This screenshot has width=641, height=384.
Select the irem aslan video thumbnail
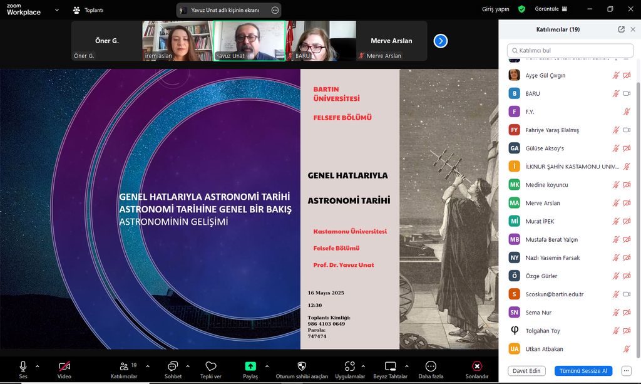(x=178, y=41)
